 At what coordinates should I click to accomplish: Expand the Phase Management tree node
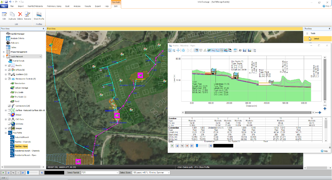[4, 52]
